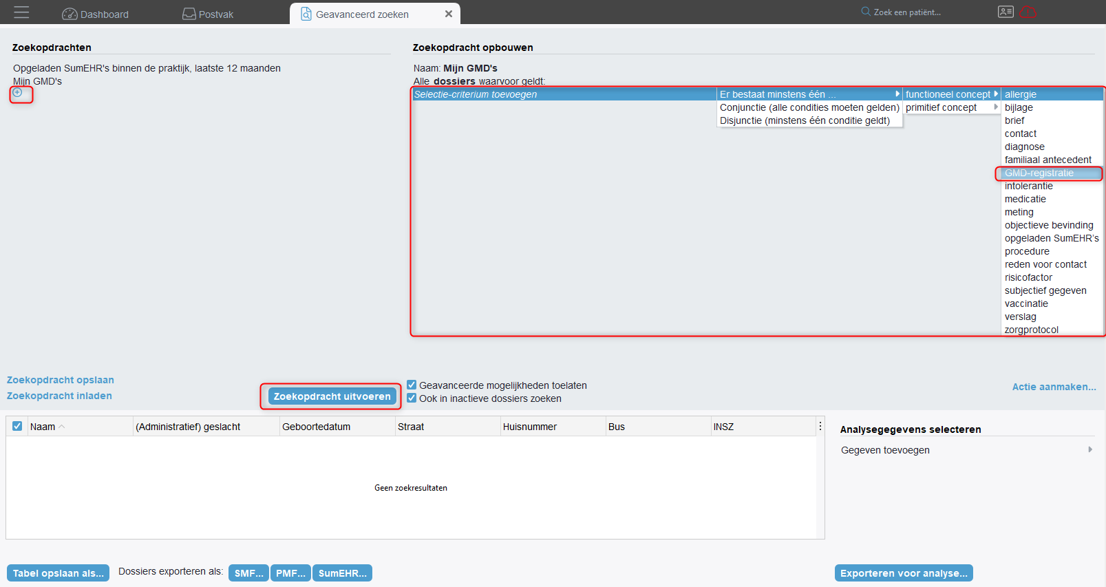
Task: Select reden voor contact option
Action: 1052,264
